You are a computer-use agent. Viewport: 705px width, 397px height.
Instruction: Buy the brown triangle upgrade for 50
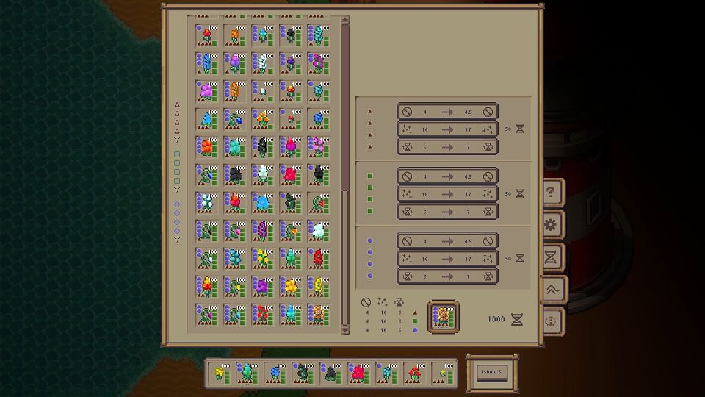point(518,129)
